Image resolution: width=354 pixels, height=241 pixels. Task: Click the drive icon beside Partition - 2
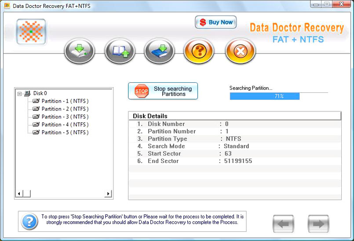pos(36,109)
